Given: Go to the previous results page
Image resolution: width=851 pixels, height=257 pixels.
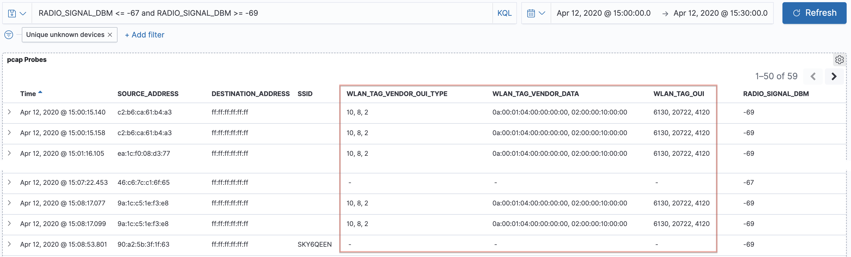Looking at the screenshot, I should [813, 77].
